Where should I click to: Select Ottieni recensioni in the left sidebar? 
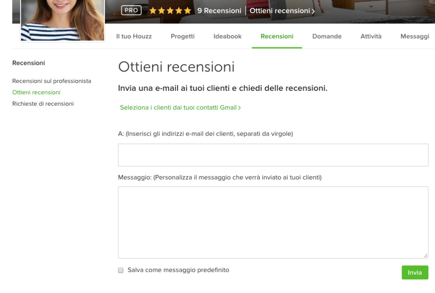[x=36, y=93]
